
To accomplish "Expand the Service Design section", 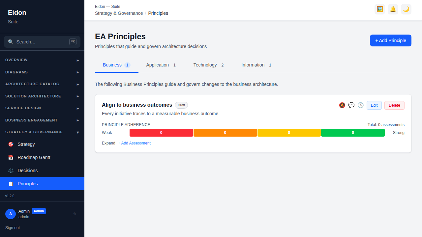I will (x=42, y=108).
